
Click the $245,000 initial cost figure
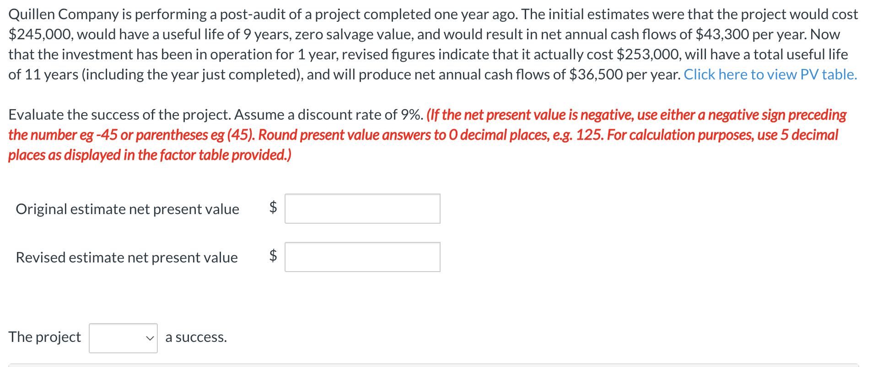[40, 35]
